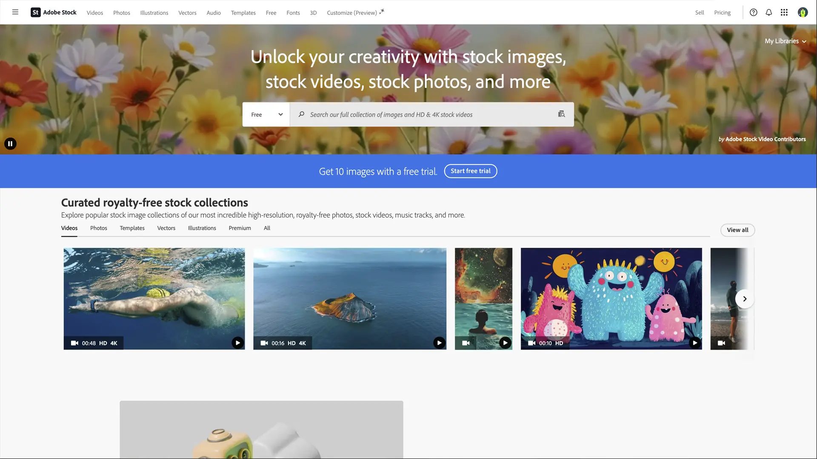This screenshot has height=459, width=817.
Task: Go to the 3D nav item
Action: [x=313, y=13]
